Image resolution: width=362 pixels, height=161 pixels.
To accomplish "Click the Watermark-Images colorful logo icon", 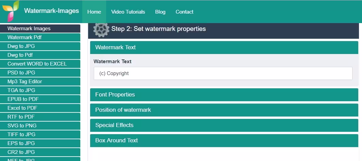I will click(x=11, y=11).
